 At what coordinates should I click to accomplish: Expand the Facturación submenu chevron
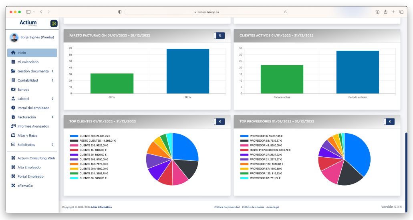pos(52,117)
